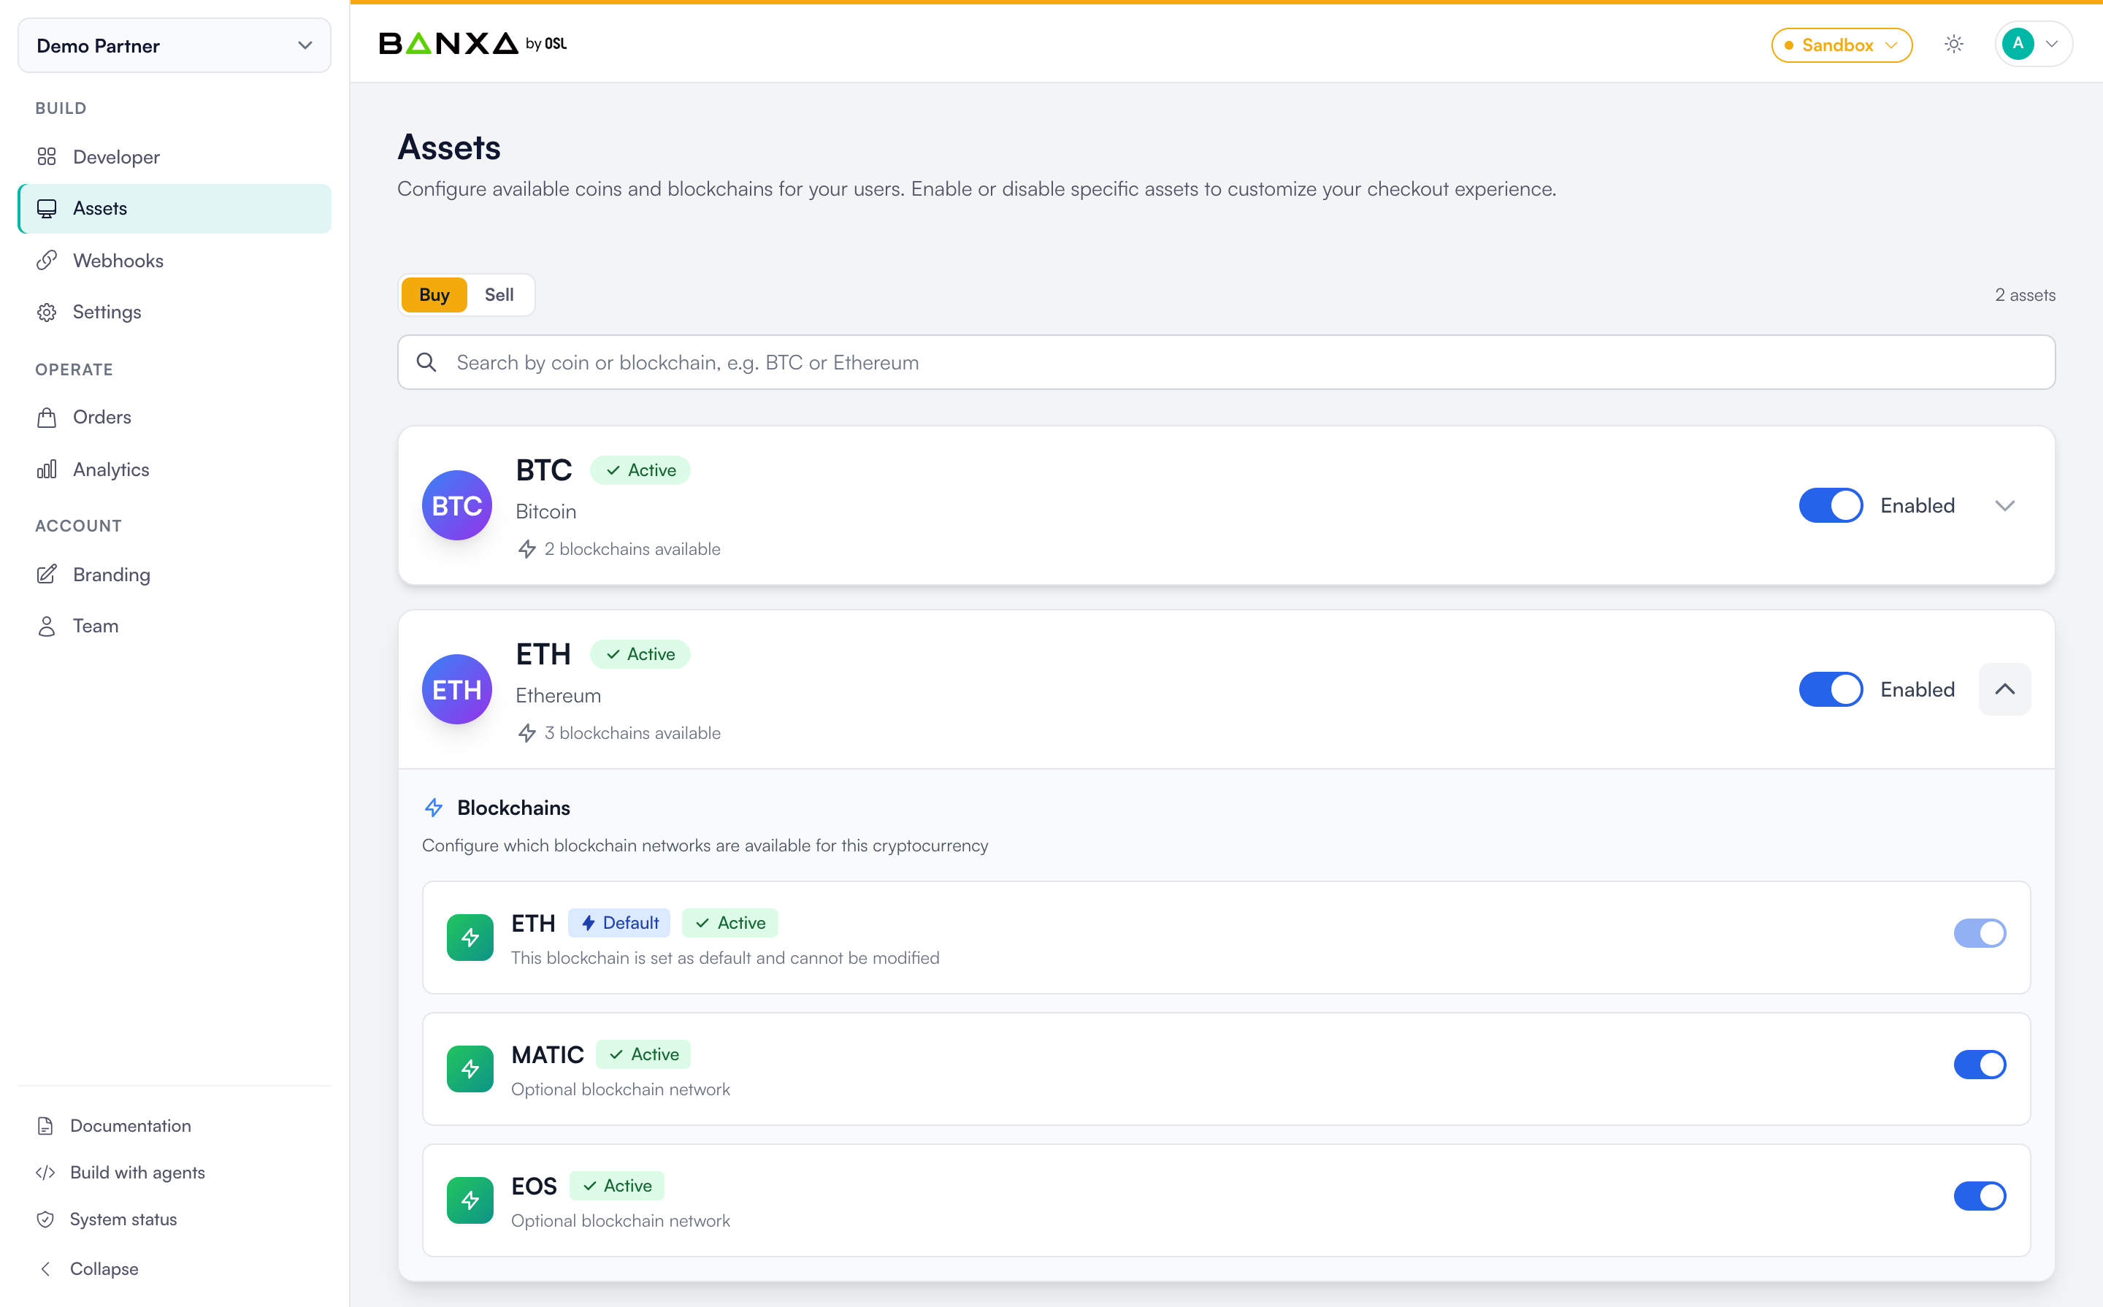Click '2 blockchains available' under BTC

tap(632, 549)
